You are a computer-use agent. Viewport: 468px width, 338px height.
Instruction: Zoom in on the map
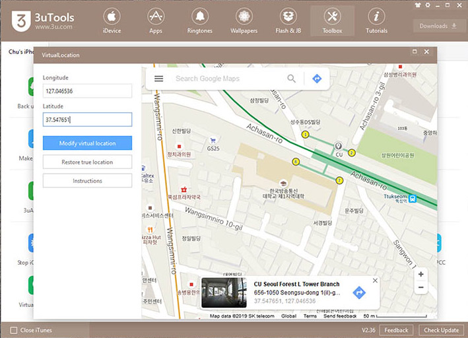click(x=421, y=274)
